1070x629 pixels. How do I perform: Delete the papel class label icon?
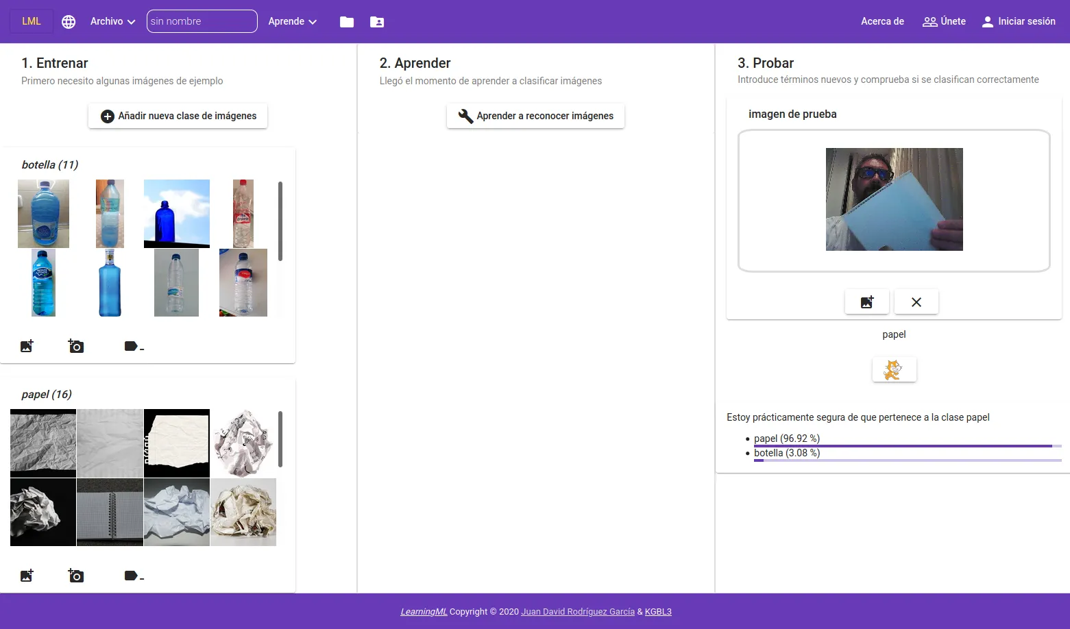coord(134,576)
